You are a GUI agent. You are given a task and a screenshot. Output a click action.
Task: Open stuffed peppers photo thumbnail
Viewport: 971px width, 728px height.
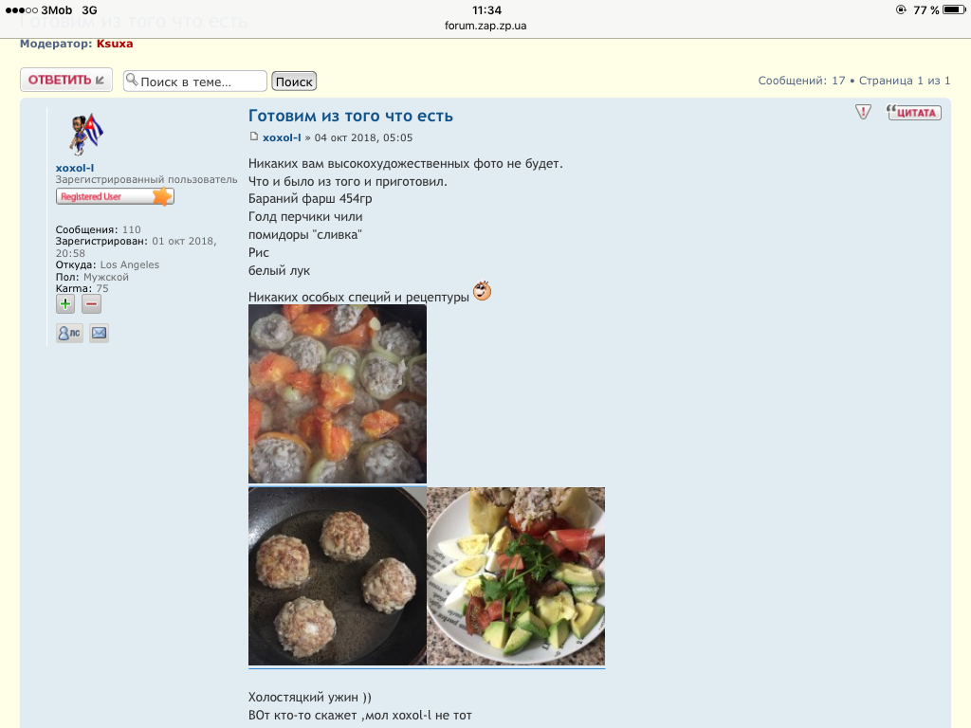tap(338, 393)
